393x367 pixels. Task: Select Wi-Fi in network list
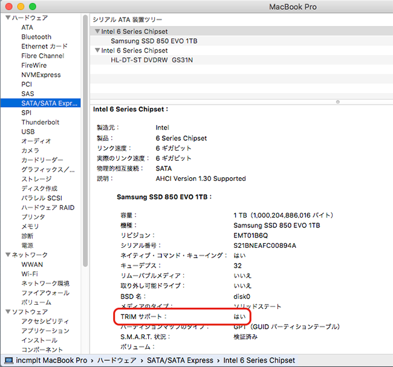[30, 274]
